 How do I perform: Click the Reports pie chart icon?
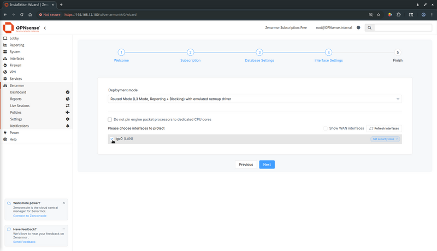(67, 99)
